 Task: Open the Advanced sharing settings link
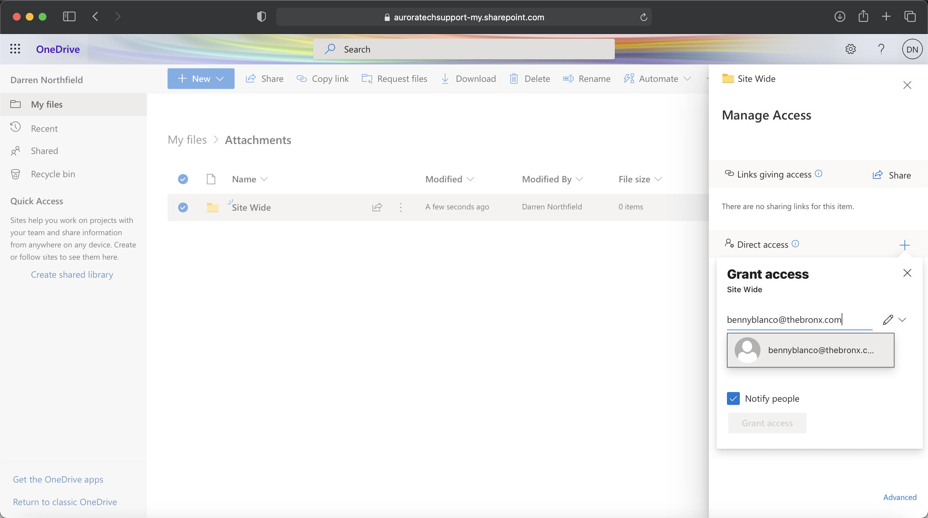point(899,496)
